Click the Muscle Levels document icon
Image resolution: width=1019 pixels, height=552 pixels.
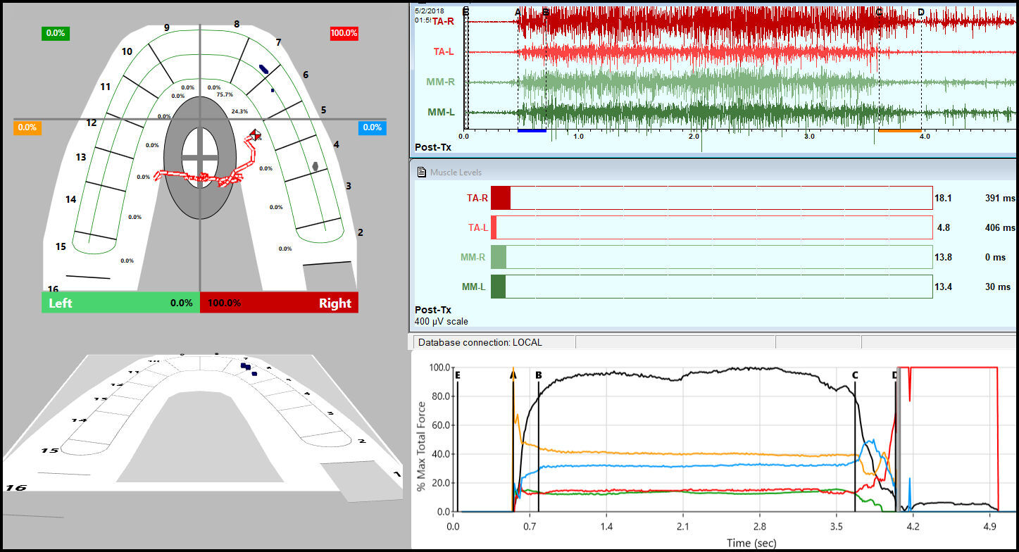pos(422,172)
